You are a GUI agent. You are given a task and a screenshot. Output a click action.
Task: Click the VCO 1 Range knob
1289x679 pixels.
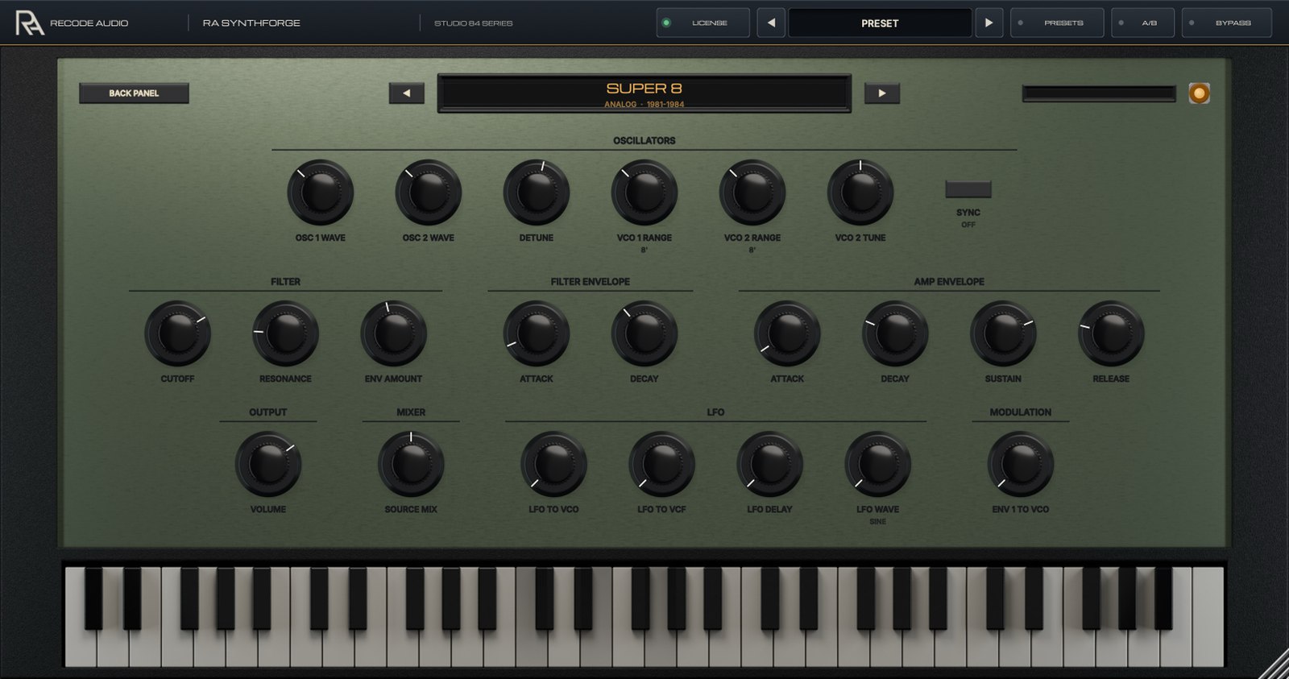644,193
